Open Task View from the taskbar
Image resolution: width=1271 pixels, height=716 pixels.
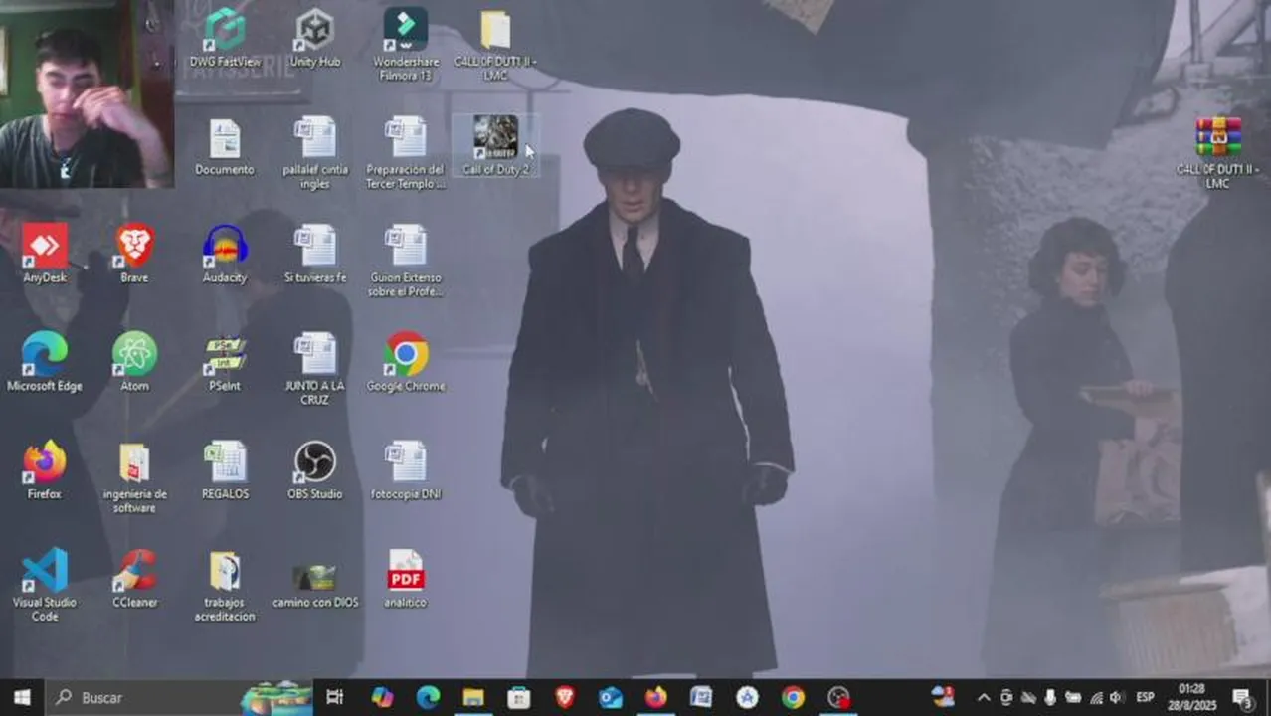(x=335, y=697)
